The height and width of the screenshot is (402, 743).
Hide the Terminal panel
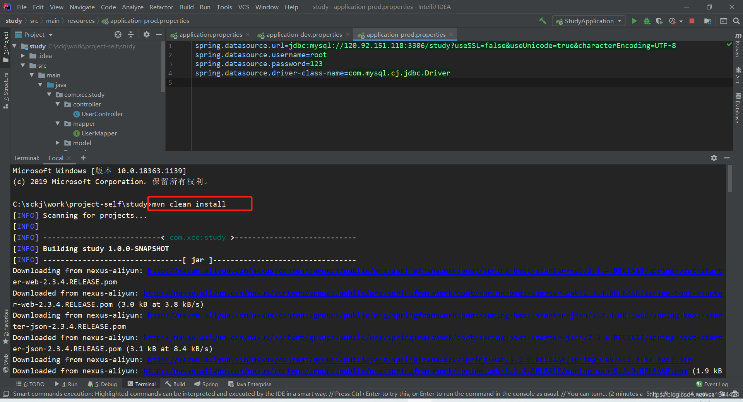(x=727, y=158)
